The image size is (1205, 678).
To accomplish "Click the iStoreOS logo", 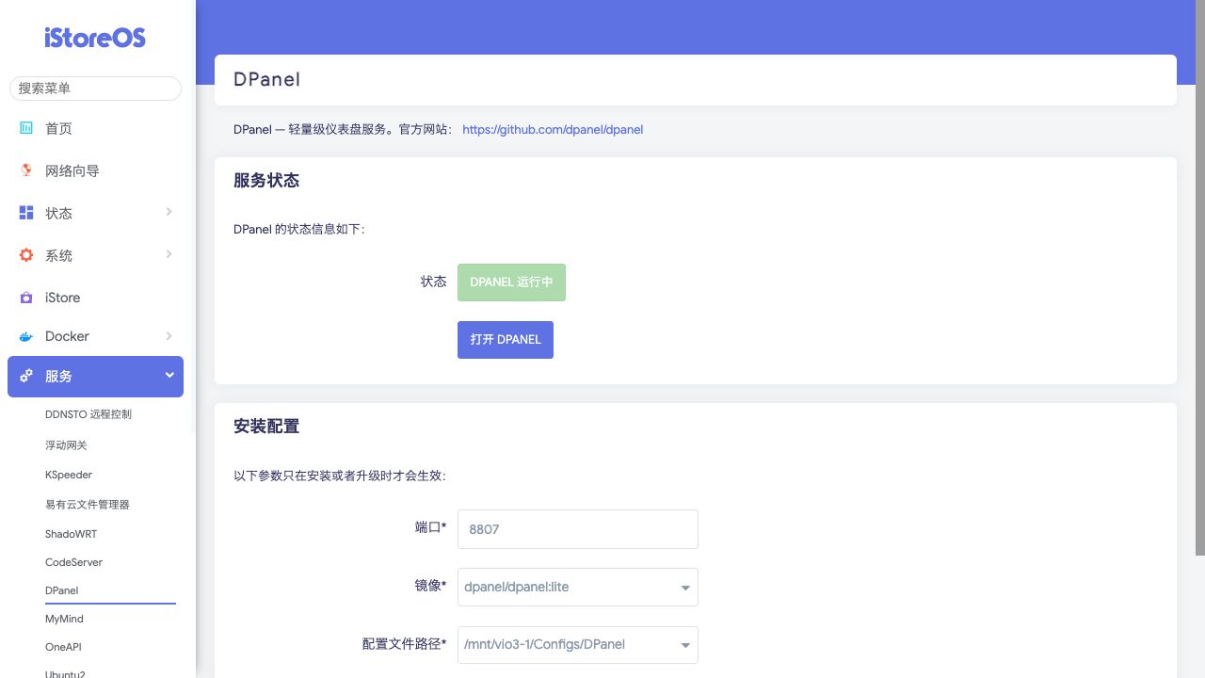I will click(95, 38).
